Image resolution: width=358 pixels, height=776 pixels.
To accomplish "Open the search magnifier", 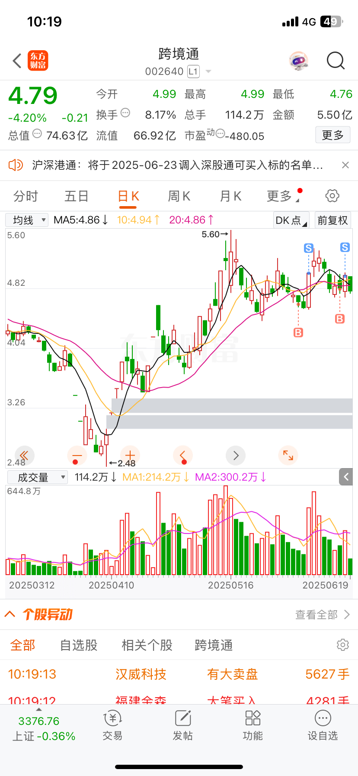I will [x=336, y=61].
